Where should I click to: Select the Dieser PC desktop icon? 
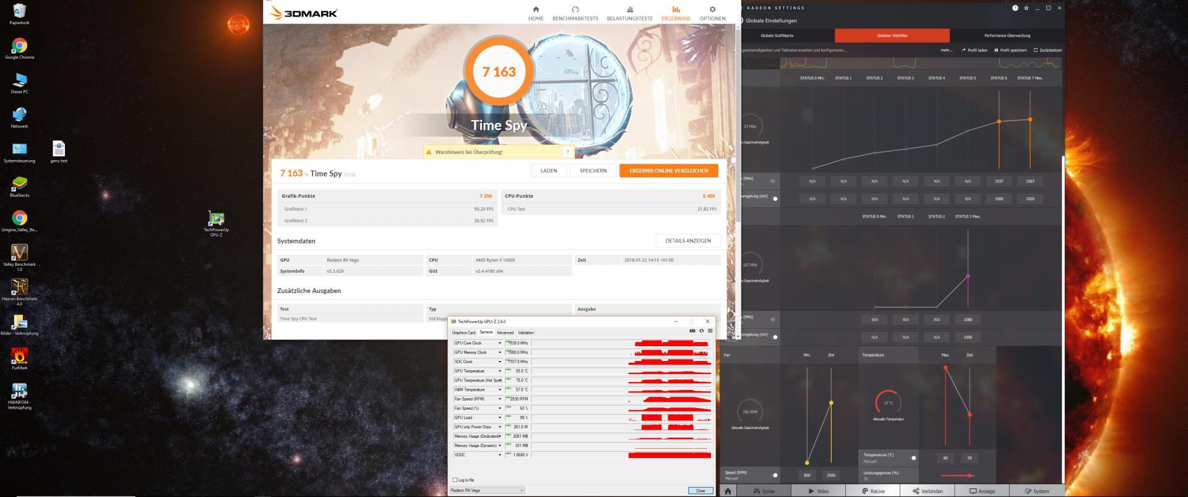pyautogui.click(x=19, y=83)
